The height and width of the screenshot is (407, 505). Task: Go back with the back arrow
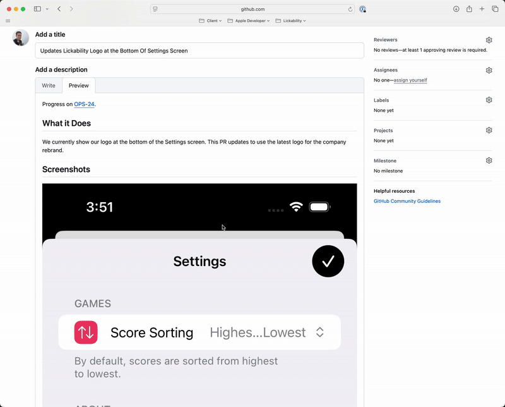[x=59, y=9]
